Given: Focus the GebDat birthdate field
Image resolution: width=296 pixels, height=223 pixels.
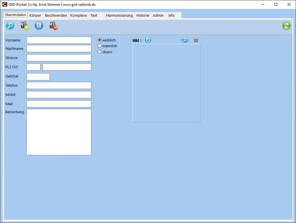Looking at the screenshot, I should [38, 77].
